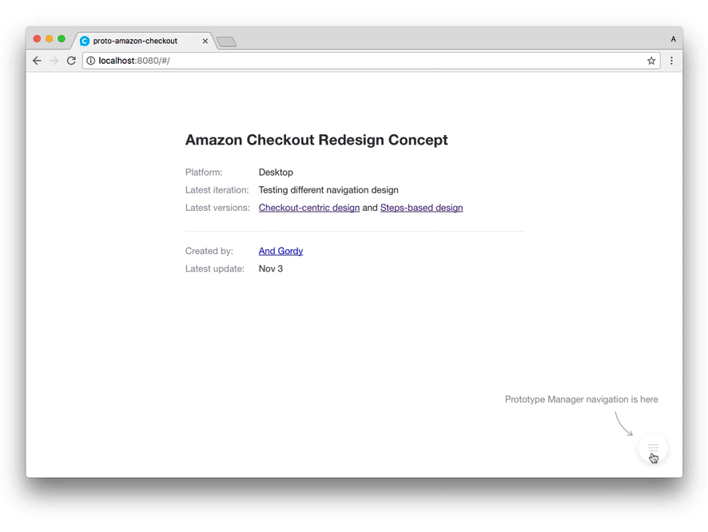The width and height of the screenshot is (708, 532).
Task: Minimize window with the yellow traffic light
Action: click(x=49, y=38)
